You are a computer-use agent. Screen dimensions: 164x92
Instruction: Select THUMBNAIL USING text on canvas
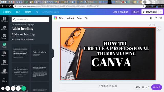click(x=116, y=54)
